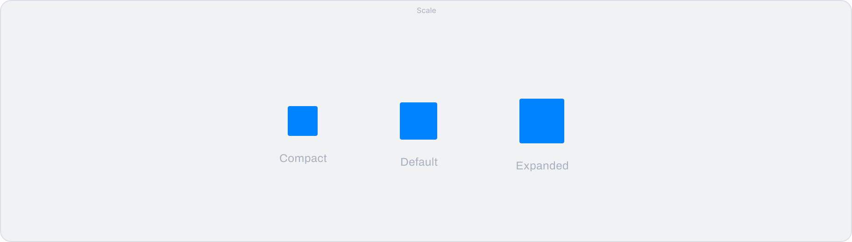Screen dimensions: 852x242
Task: Click the smallest blue square
Action: click(x=303, y=121)
